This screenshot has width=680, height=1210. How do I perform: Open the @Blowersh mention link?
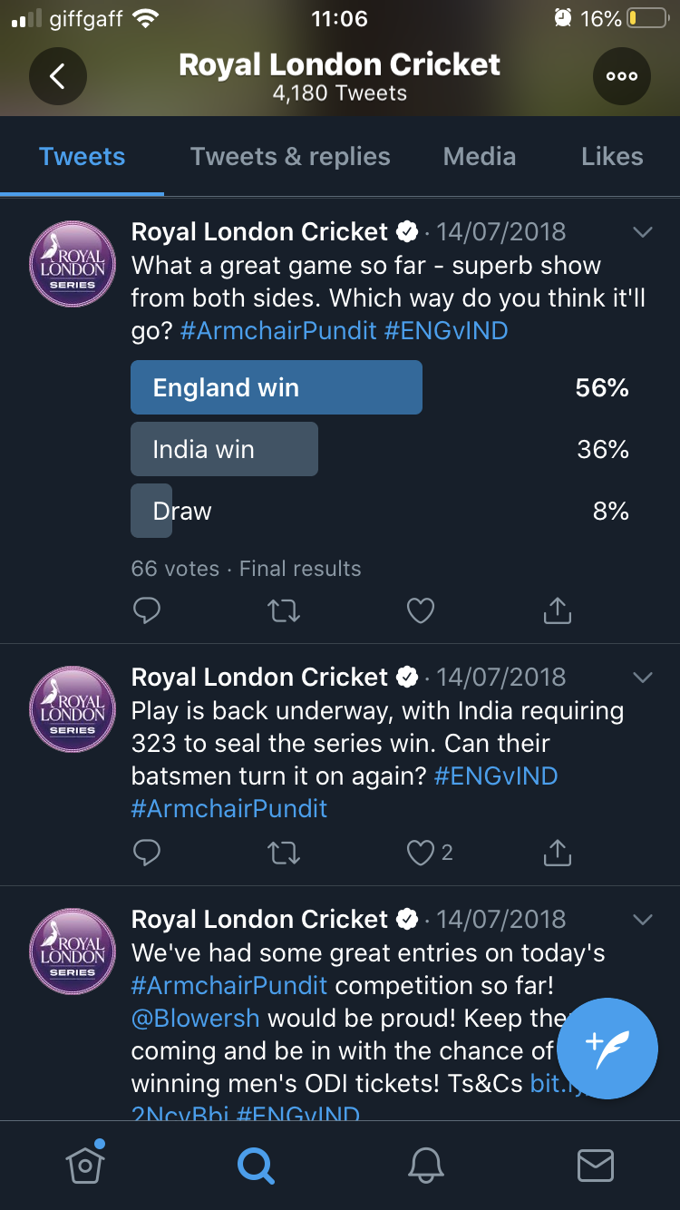point(196,1018)
